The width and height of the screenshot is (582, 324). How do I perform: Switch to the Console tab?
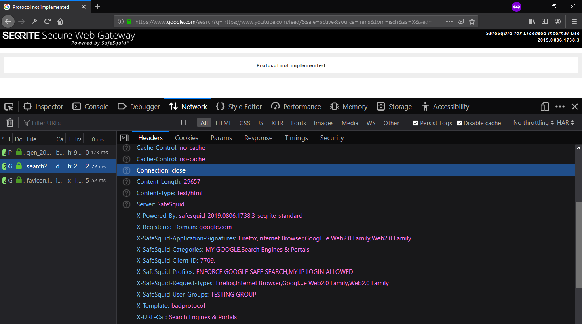tap(91, 107)
